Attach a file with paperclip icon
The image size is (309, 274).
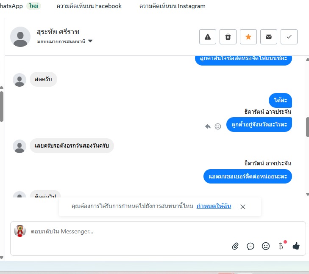click(235, 246)
